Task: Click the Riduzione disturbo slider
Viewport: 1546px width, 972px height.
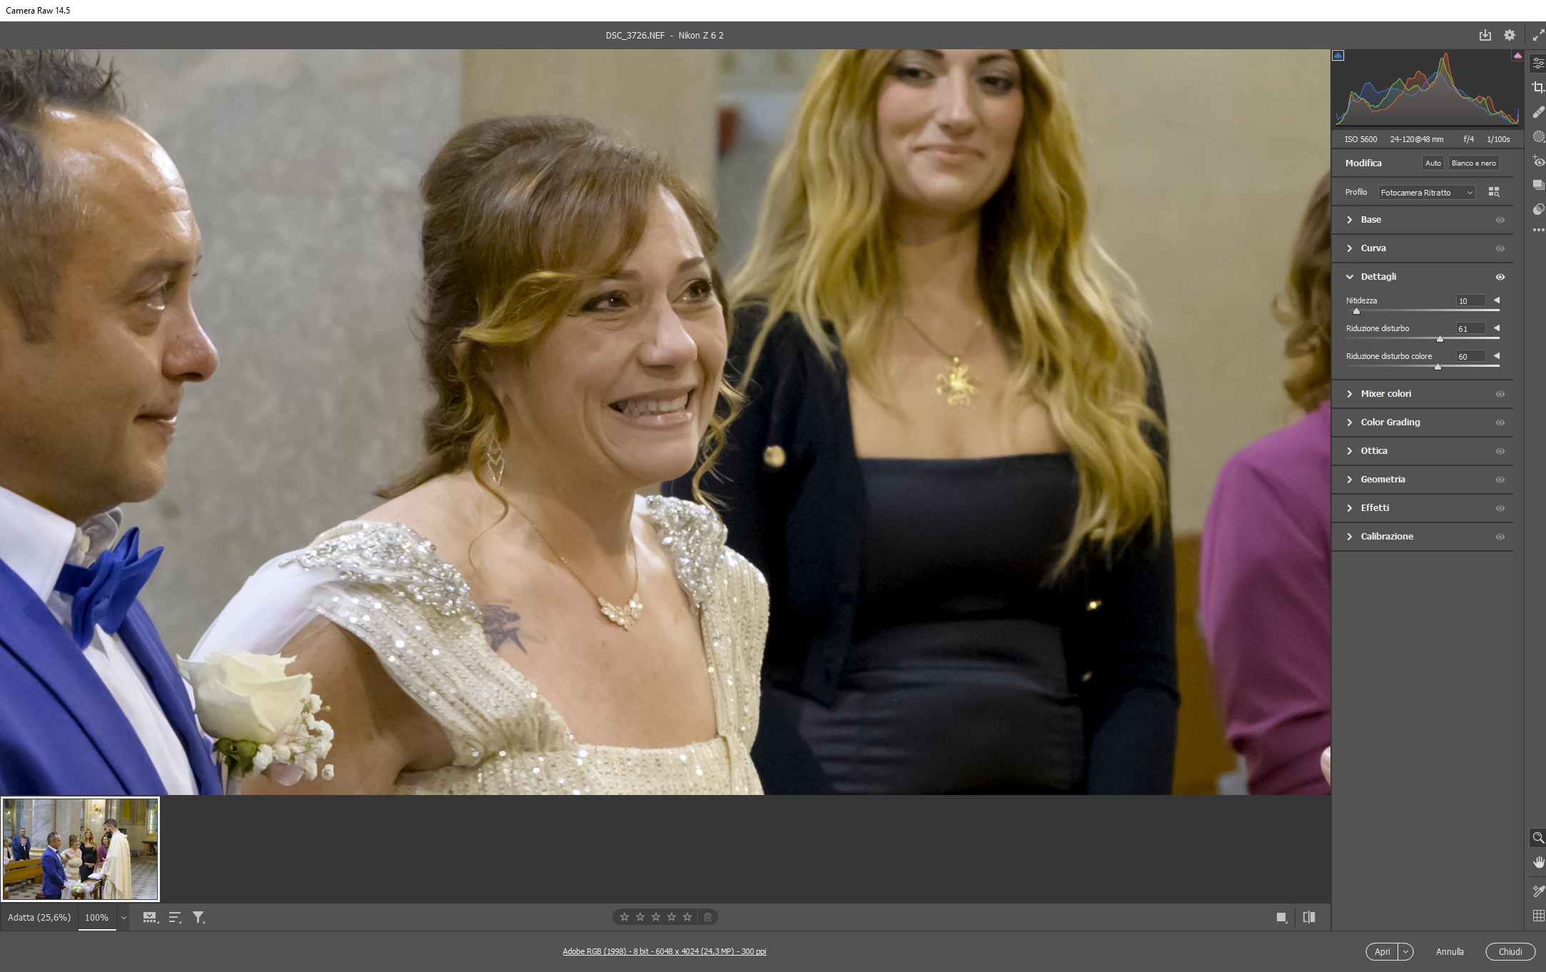Action: pos(1423,338)
